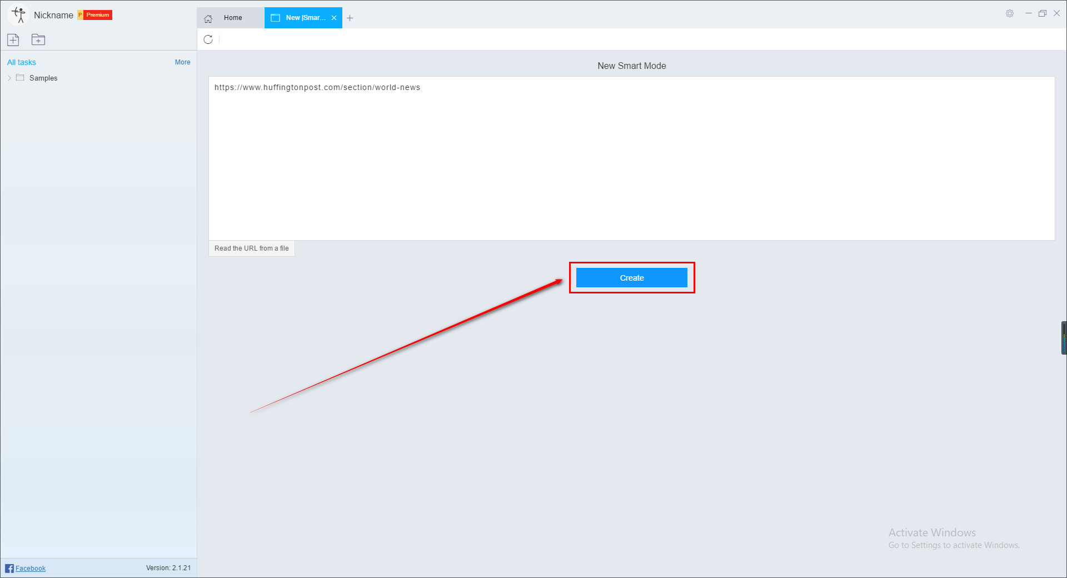
Task: Click the More link in sidebar
Action: [182, 62]
